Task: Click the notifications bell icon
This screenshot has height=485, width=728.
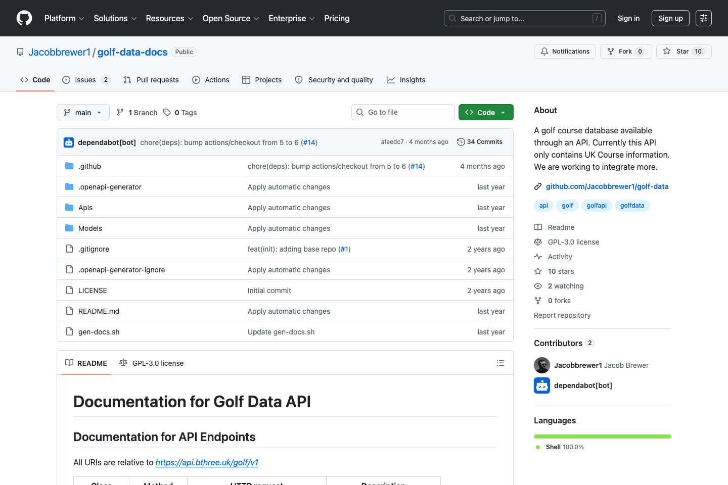Action: click(x=544, y=51)
